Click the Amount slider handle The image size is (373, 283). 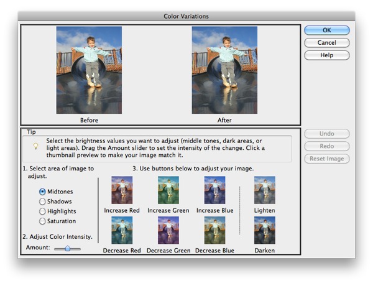point(68,248)
